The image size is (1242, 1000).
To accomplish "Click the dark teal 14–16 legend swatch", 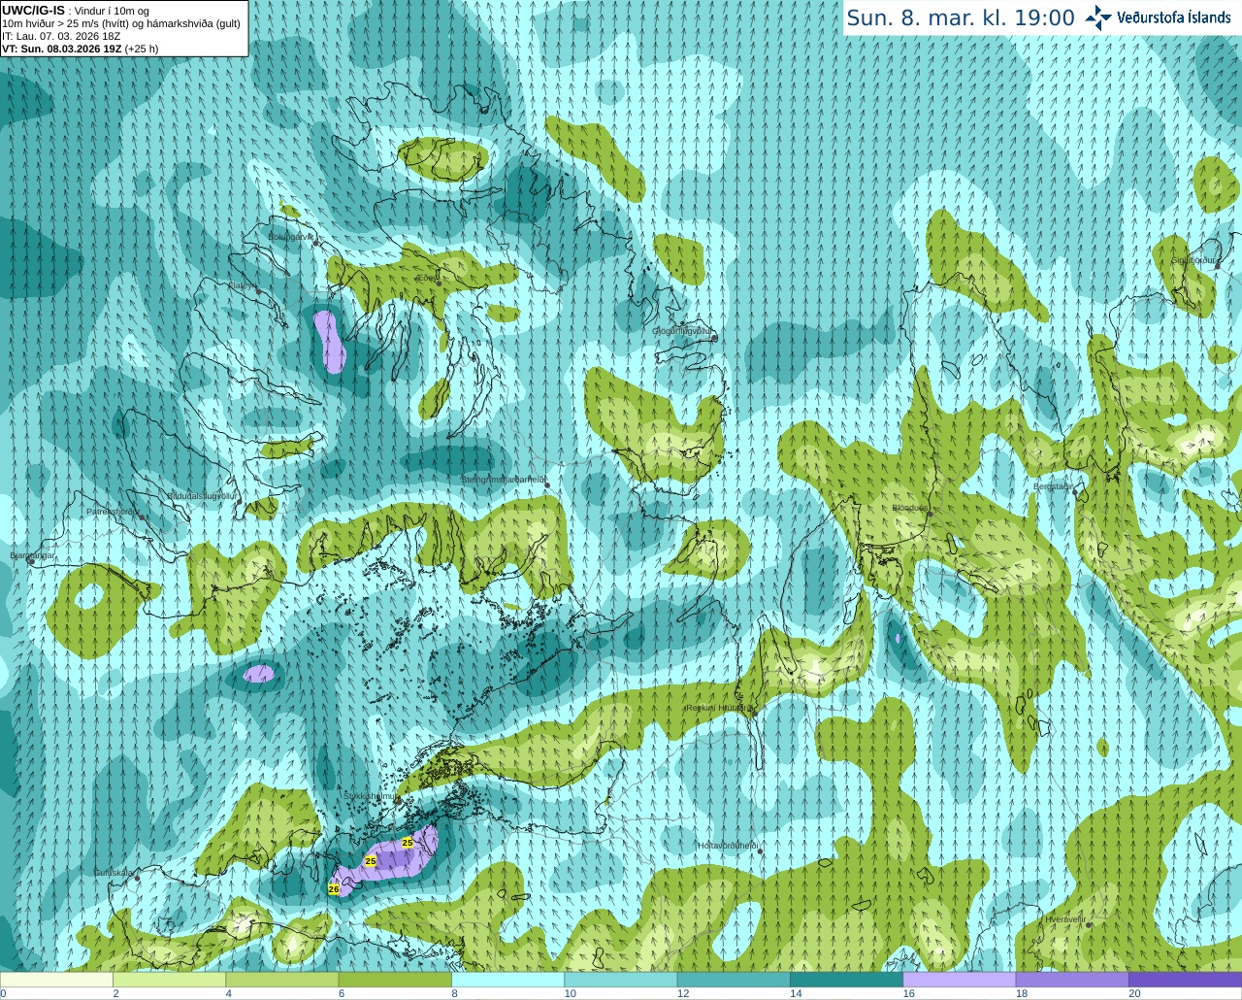I will point(846,980).
